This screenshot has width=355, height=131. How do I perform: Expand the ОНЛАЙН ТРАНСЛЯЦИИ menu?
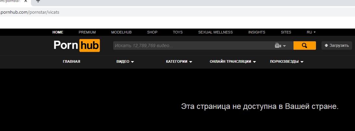pyautogui.click(x=233, y=61)
